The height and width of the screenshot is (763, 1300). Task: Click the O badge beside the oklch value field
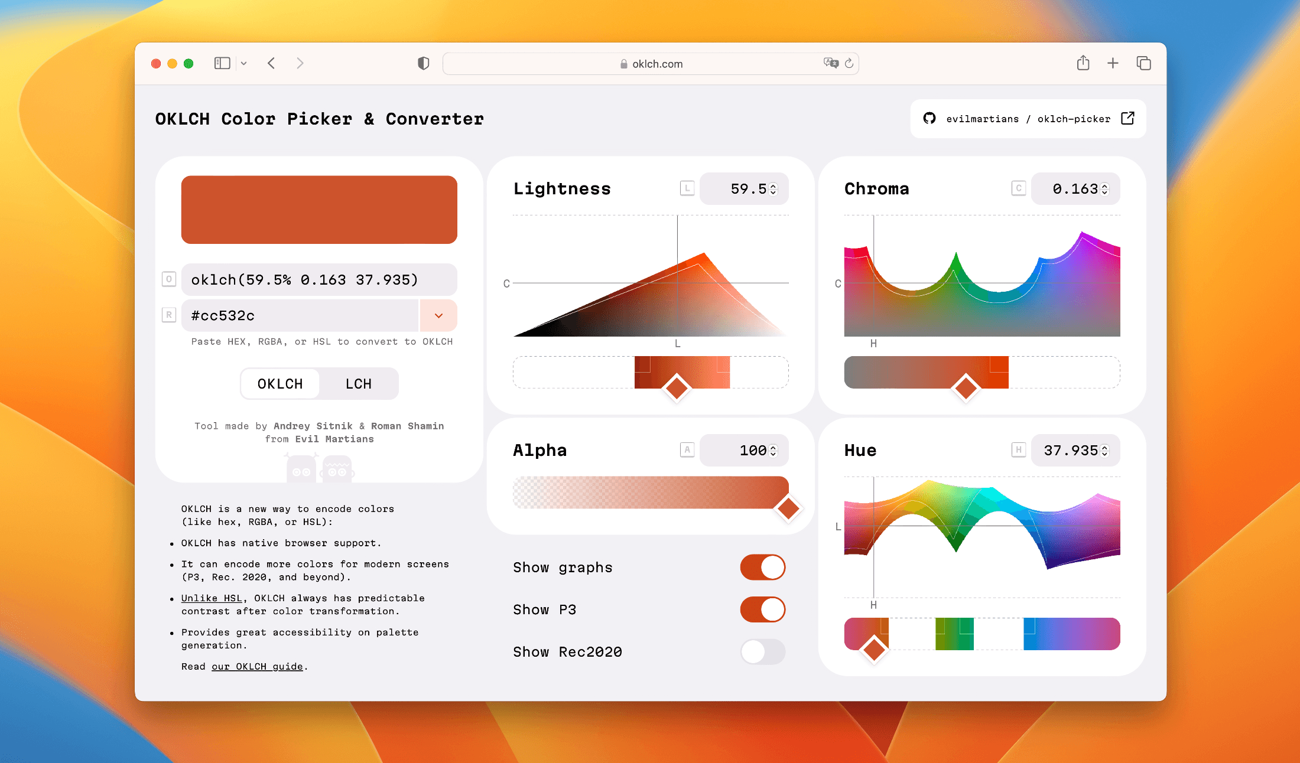click(169, 279)
